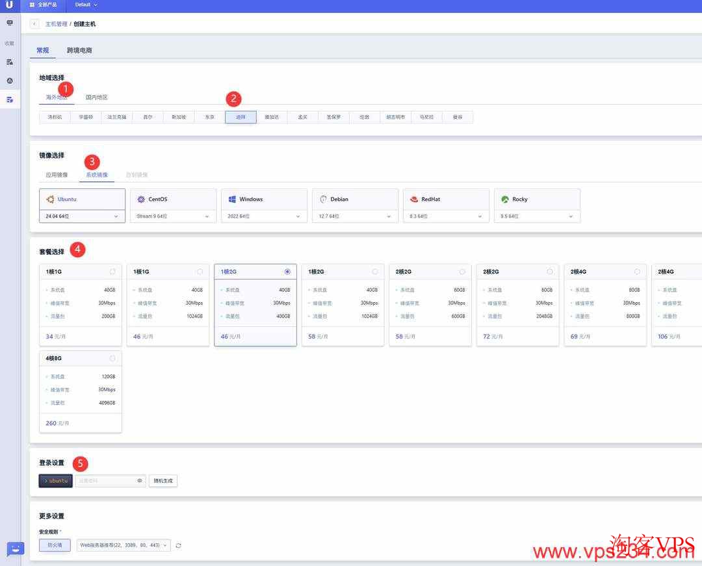The height and width of the screenshot is (566, 702).
Task: Choose the Debian system image
Action: pos(355,199)
